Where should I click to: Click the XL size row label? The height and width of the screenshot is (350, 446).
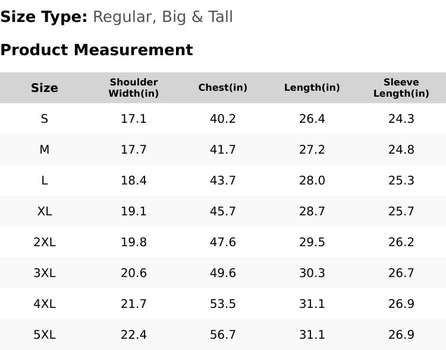45,211
